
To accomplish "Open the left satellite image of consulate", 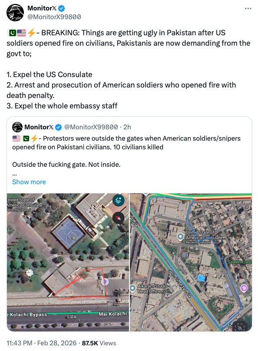I will coord(68,262).
